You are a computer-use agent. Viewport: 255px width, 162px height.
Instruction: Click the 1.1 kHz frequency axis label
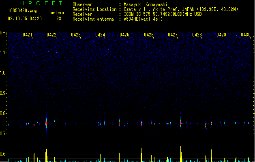coord(3,53)
